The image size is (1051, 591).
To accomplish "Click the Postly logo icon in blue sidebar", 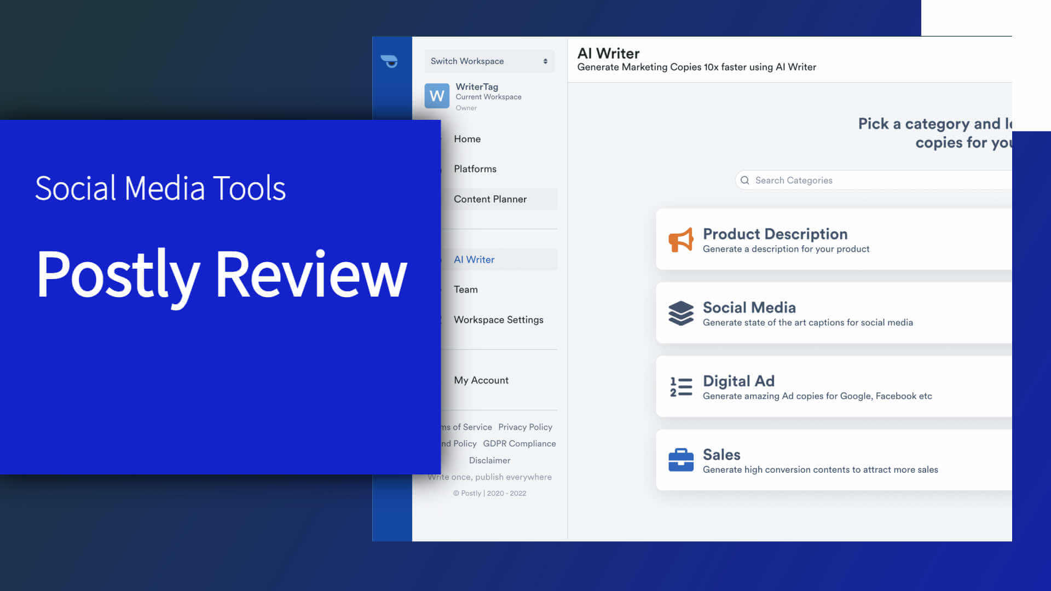I will tap(389, 61).
